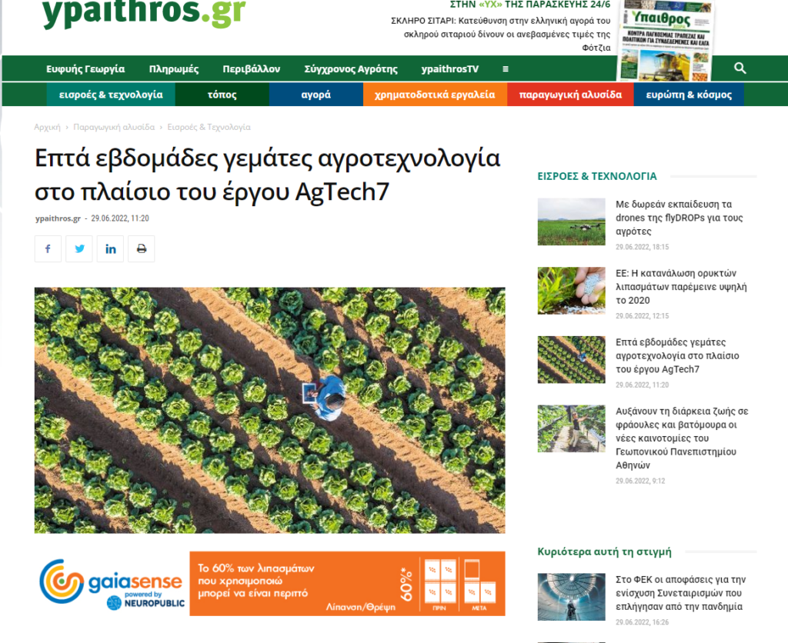Click the strawberry greenhouse thumbnail
This screenshot has height=643, width=788.
(572, 428)
